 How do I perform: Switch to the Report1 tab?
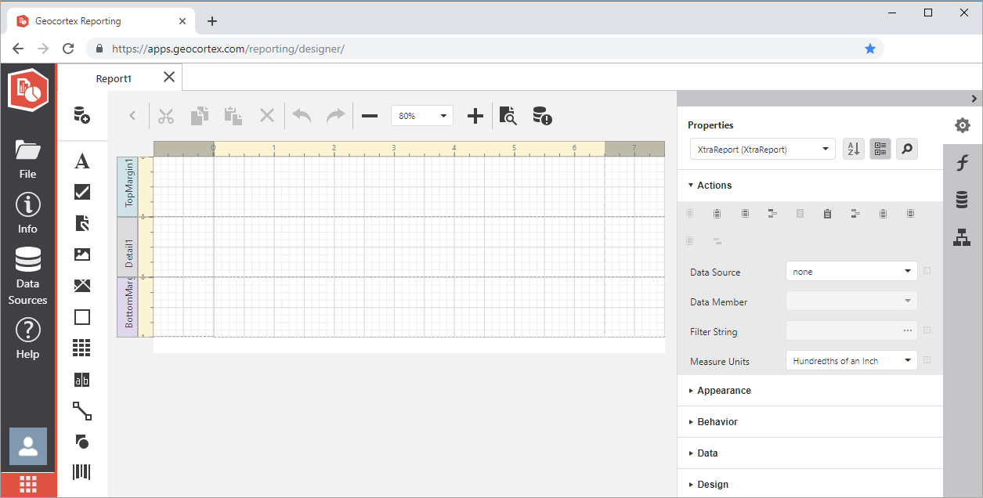[114, 78]
